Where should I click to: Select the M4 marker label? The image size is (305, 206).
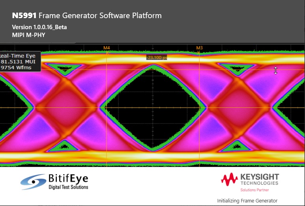pos(107,48)
